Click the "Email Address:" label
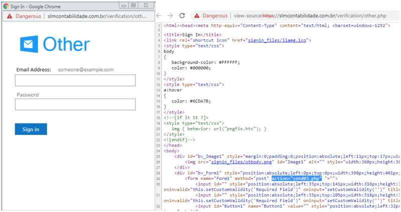Screen dimensions: 401x212 click(x=34, y=69)
